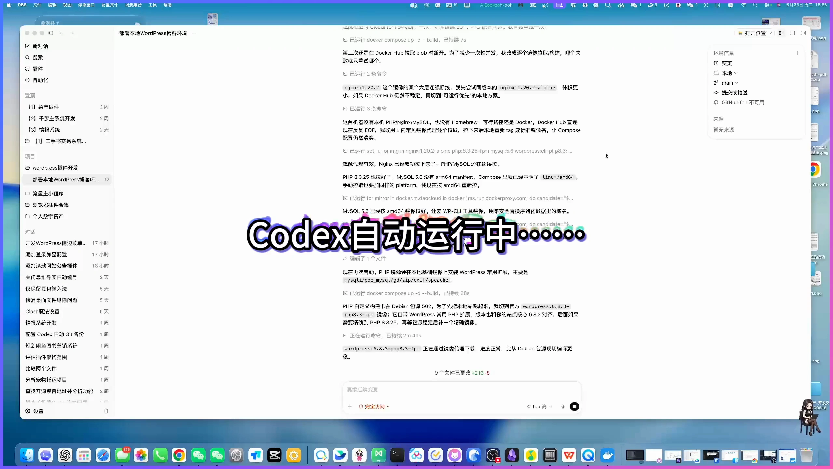
Task: Open the 帮助 menu in menu bar
Action: click(x=168, y=5)
